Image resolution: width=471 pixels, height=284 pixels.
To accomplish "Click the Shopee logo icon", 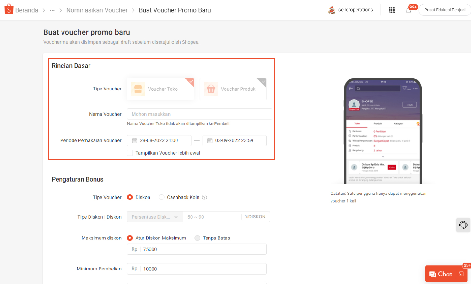I will [x=9, y=9].
